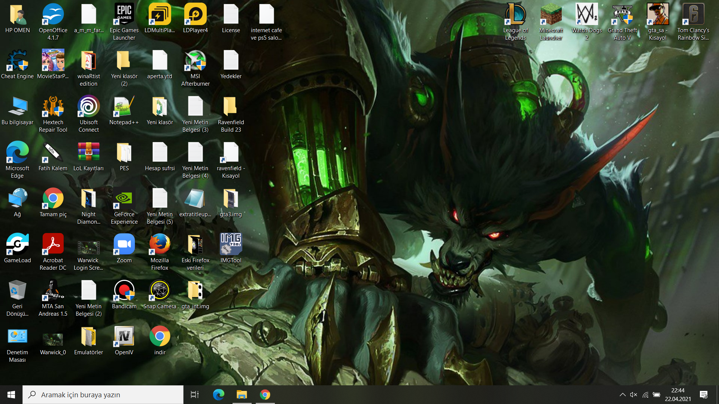
Task: Open the Windows Start menu
Action: 11,395
